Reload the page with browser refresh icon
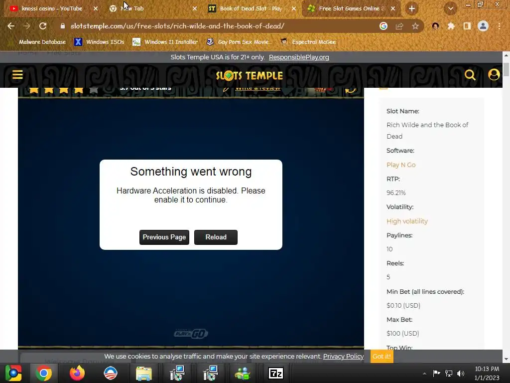The width and height of the screenshot is (510, 383). pyautogui.click(x=43, y=26)
